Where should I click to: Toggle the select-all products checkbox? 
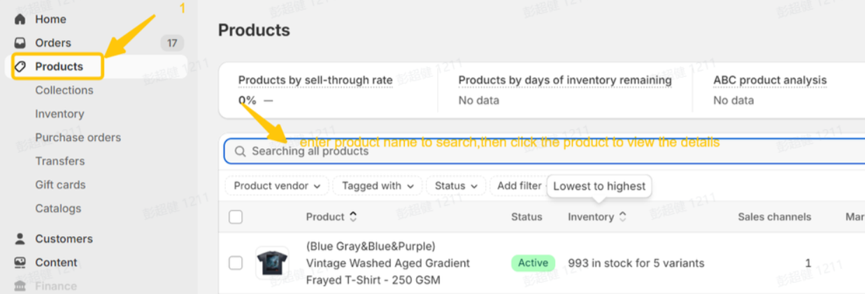pos(236,217)
